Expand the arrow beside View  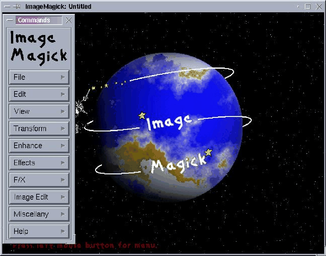pos(63,111)
